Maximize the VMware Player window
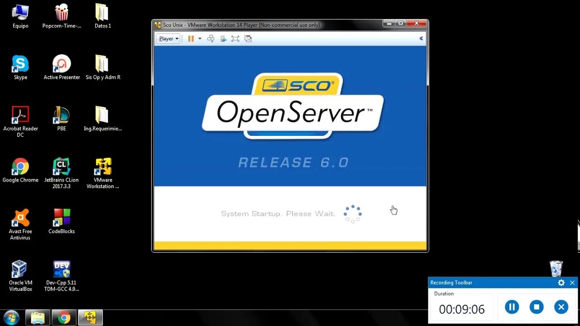The width and height of the screenshot is (580, 326). click(401, 23)
